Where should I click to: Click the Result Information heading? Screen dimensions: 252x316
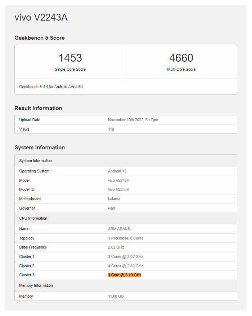[x=38, y=108]
